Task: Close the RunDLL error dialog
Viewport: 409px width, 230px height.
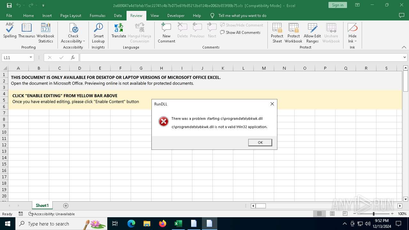Action: [272, 104]
